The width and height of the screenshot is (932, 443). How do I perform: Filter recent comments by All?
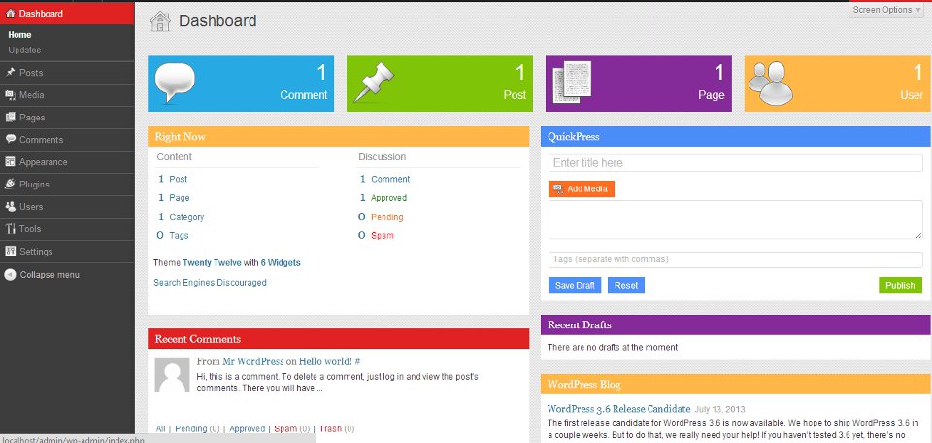(160, 428)
